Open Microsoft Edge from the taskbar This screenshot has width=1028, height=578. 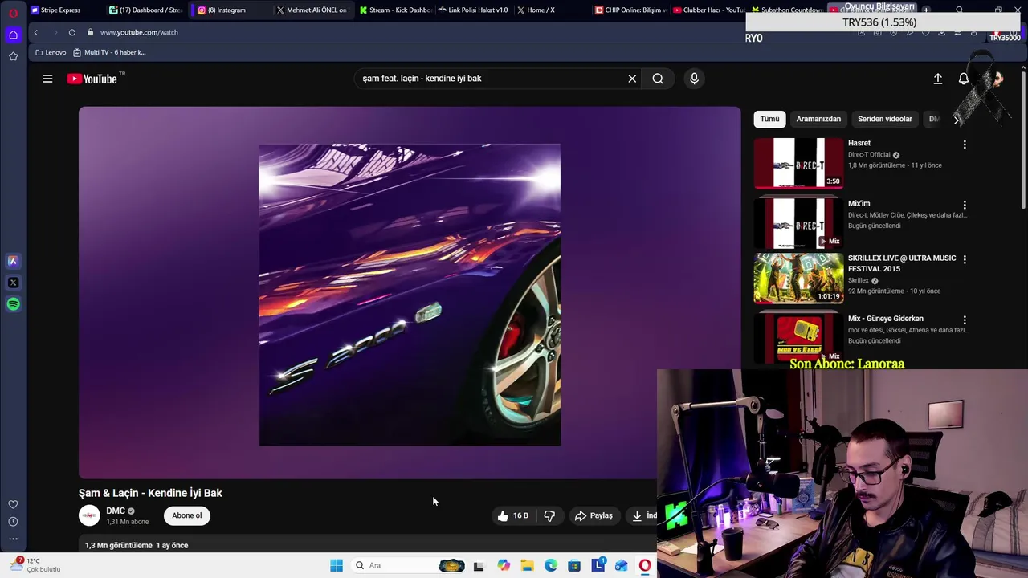pos(551,565)
